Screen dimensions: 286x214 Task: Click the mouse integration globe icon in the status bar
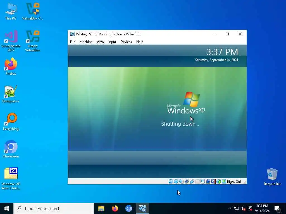point(218,181)
